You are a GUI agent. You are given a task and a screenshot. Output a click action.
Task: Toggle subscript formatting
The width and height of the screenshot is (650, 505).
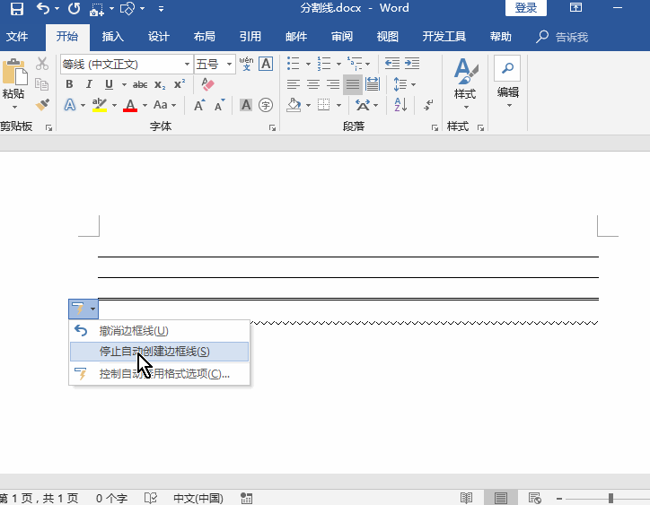[x=160, y=84]
